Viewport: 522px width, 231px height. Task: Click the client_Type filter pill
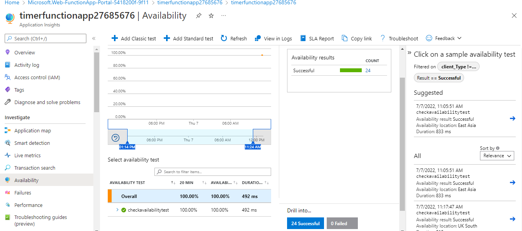[458, 67]
